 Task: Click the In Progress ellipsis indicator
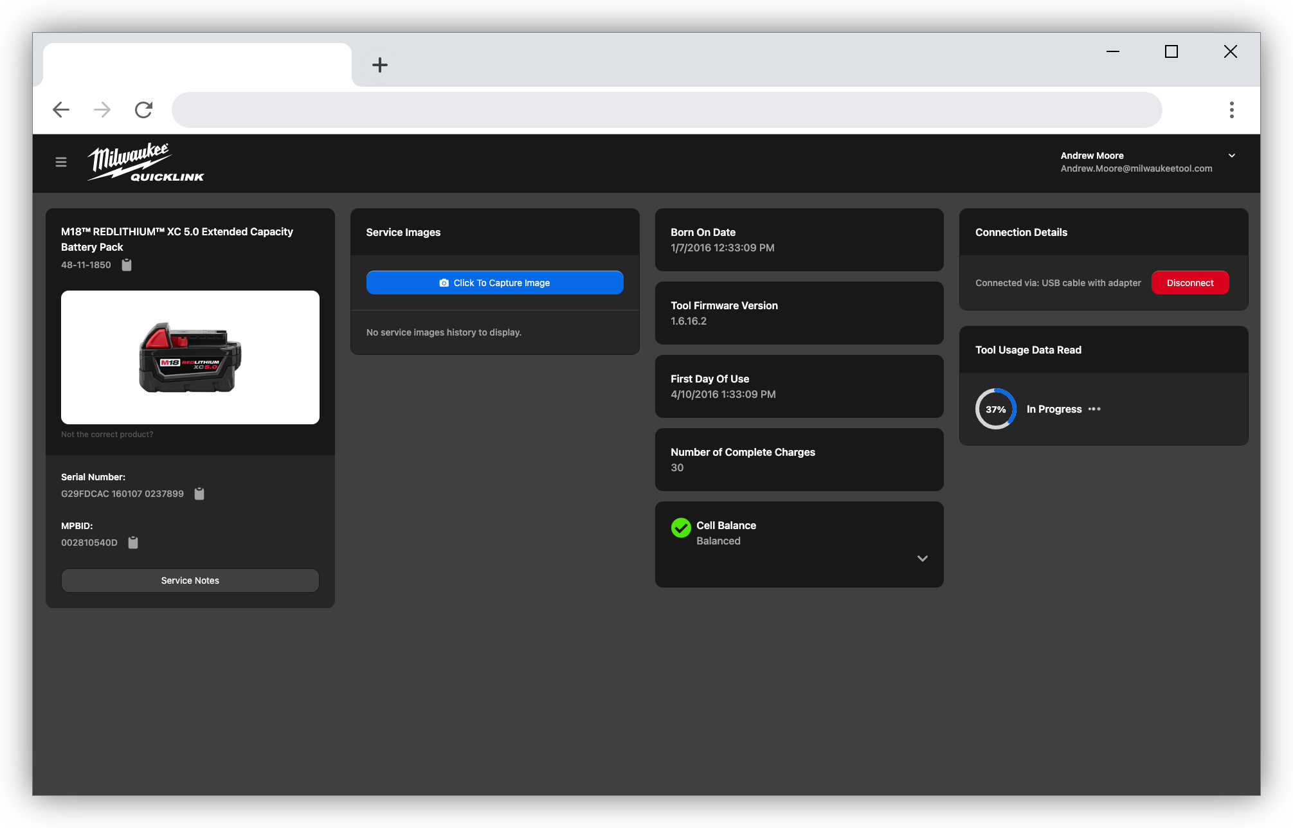pos(1094,409)
